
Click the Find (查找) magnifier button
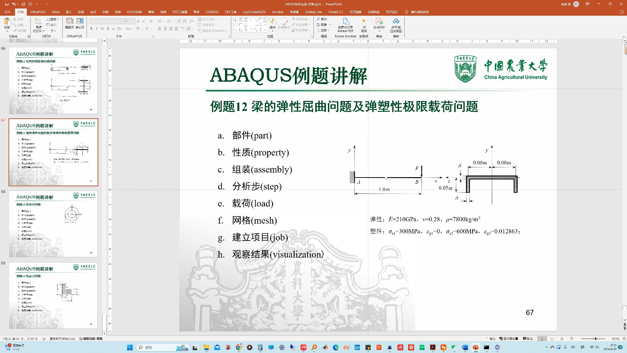pyautogui.click(x=322, y=19)
